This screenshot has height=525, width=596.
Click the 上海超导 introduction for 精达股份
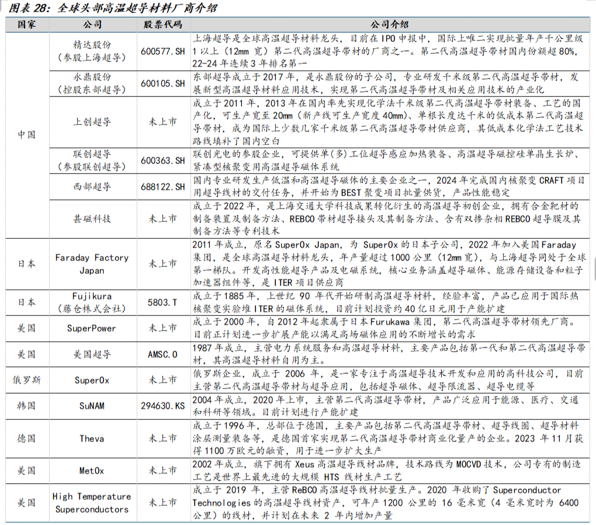click(x=388, y=51)
